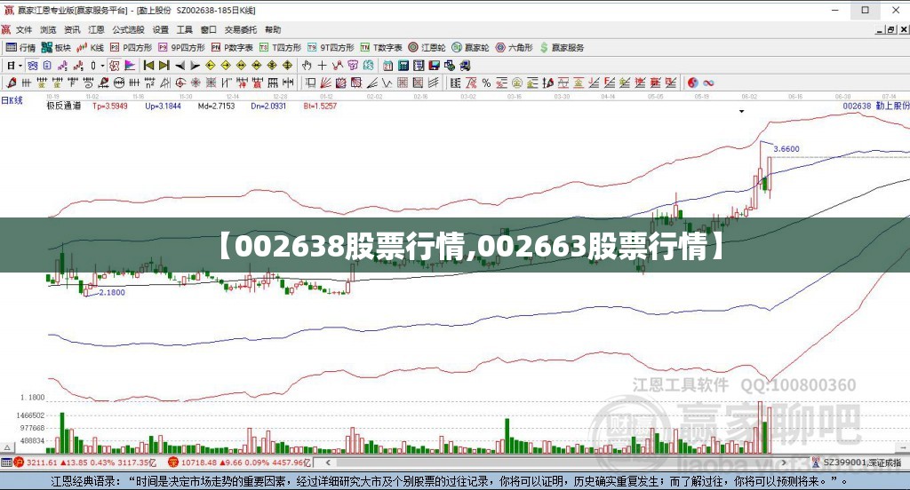Click the horizontal scrollbar right arrow
The image size is (910, 490).
click(x=784, y=462)
